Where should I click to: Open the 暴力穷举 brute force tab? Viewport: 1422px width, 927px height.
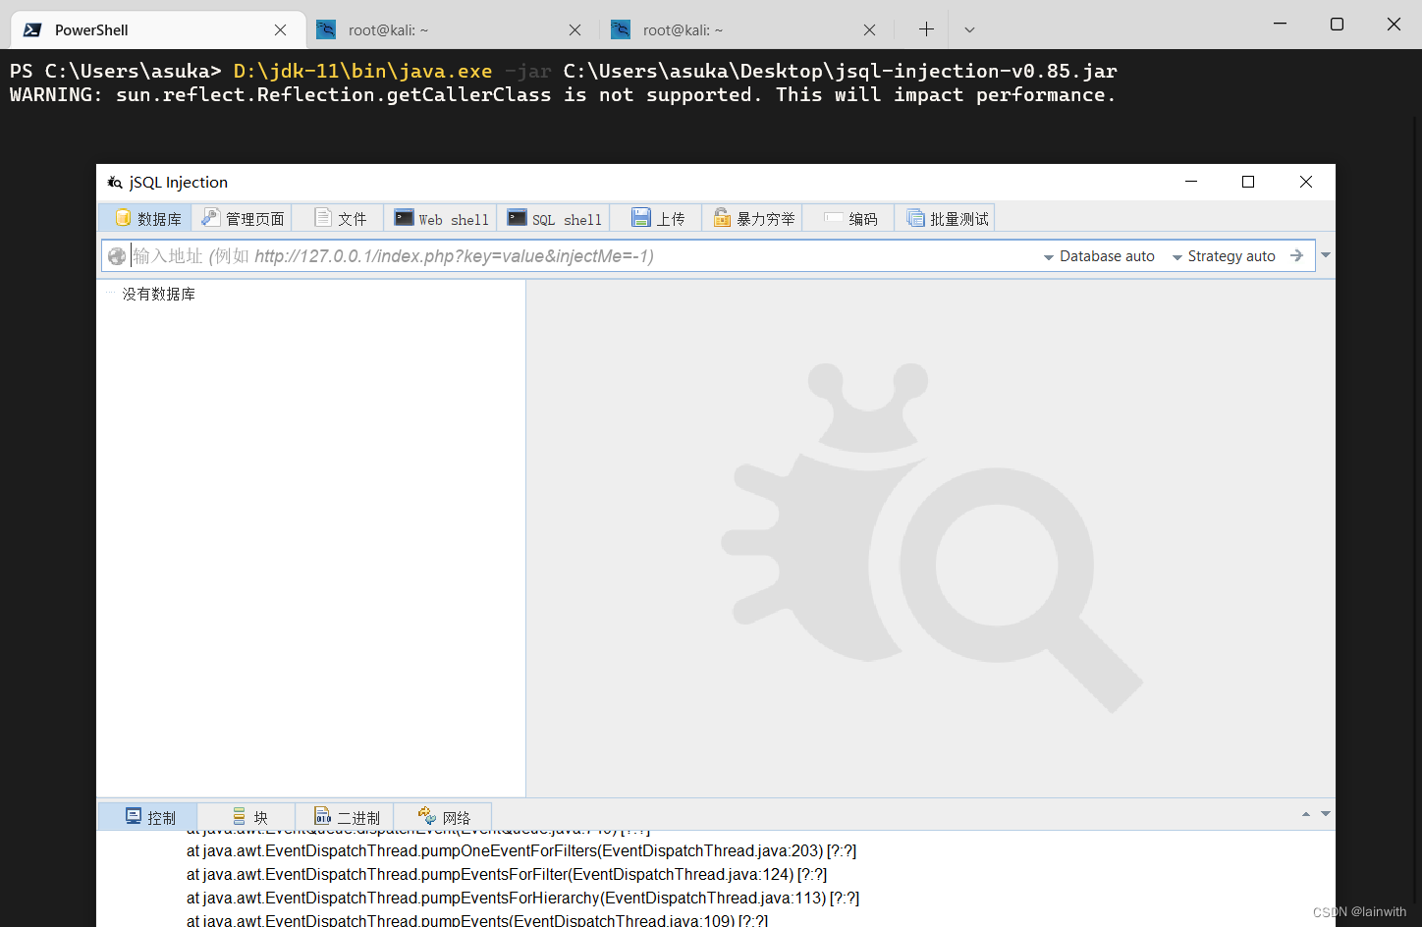(x=752, y=218)
